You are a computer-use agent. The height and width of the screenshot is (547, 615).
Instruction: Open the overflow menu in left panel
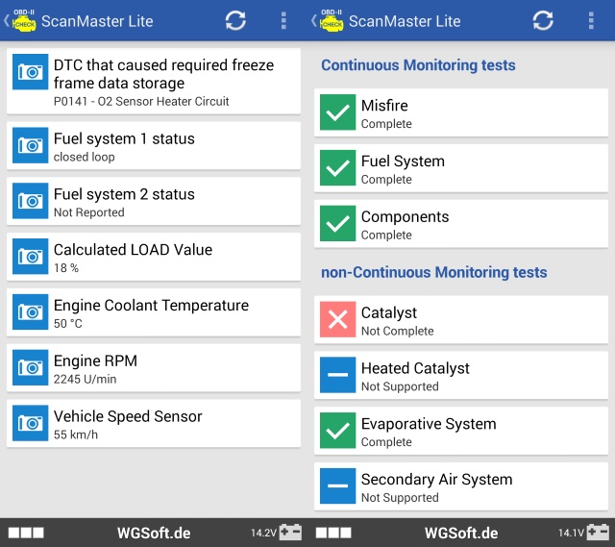283,20
